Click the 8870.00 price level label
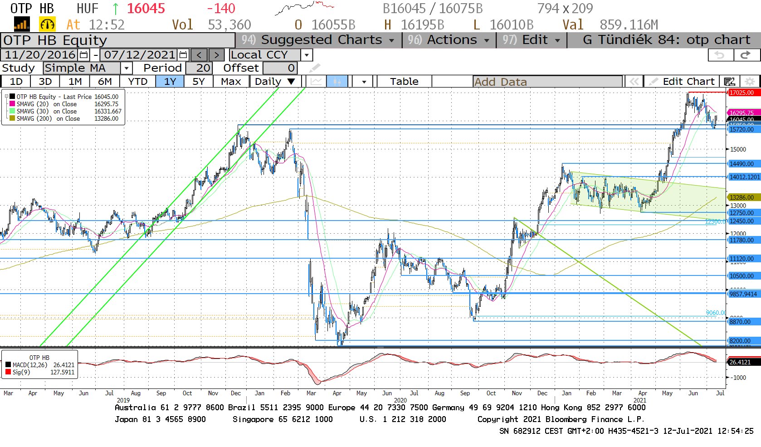 pos(744,322)
